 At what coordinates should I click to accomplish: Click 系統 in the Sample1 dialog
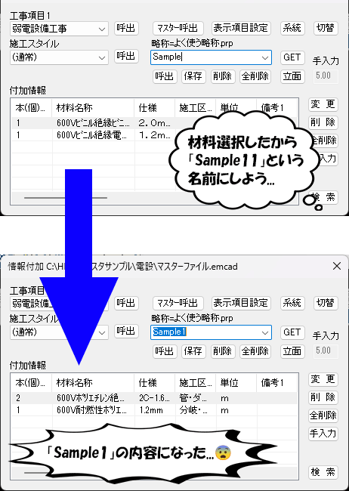click(292, 303)
